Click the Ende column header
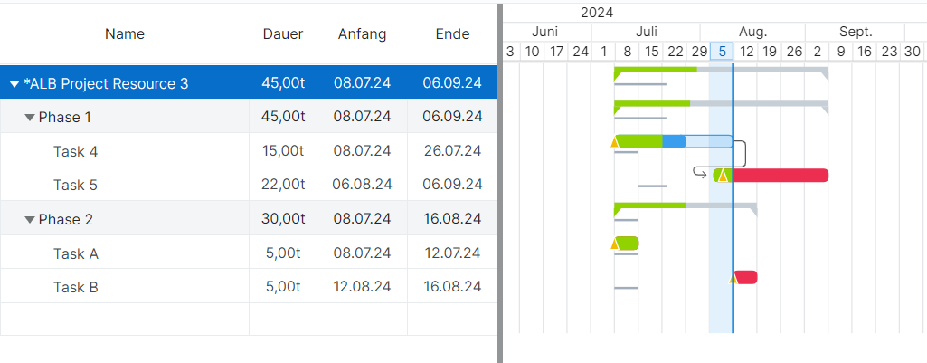The width and height of the screenshot is (927, 363). (x=452, y=34)
